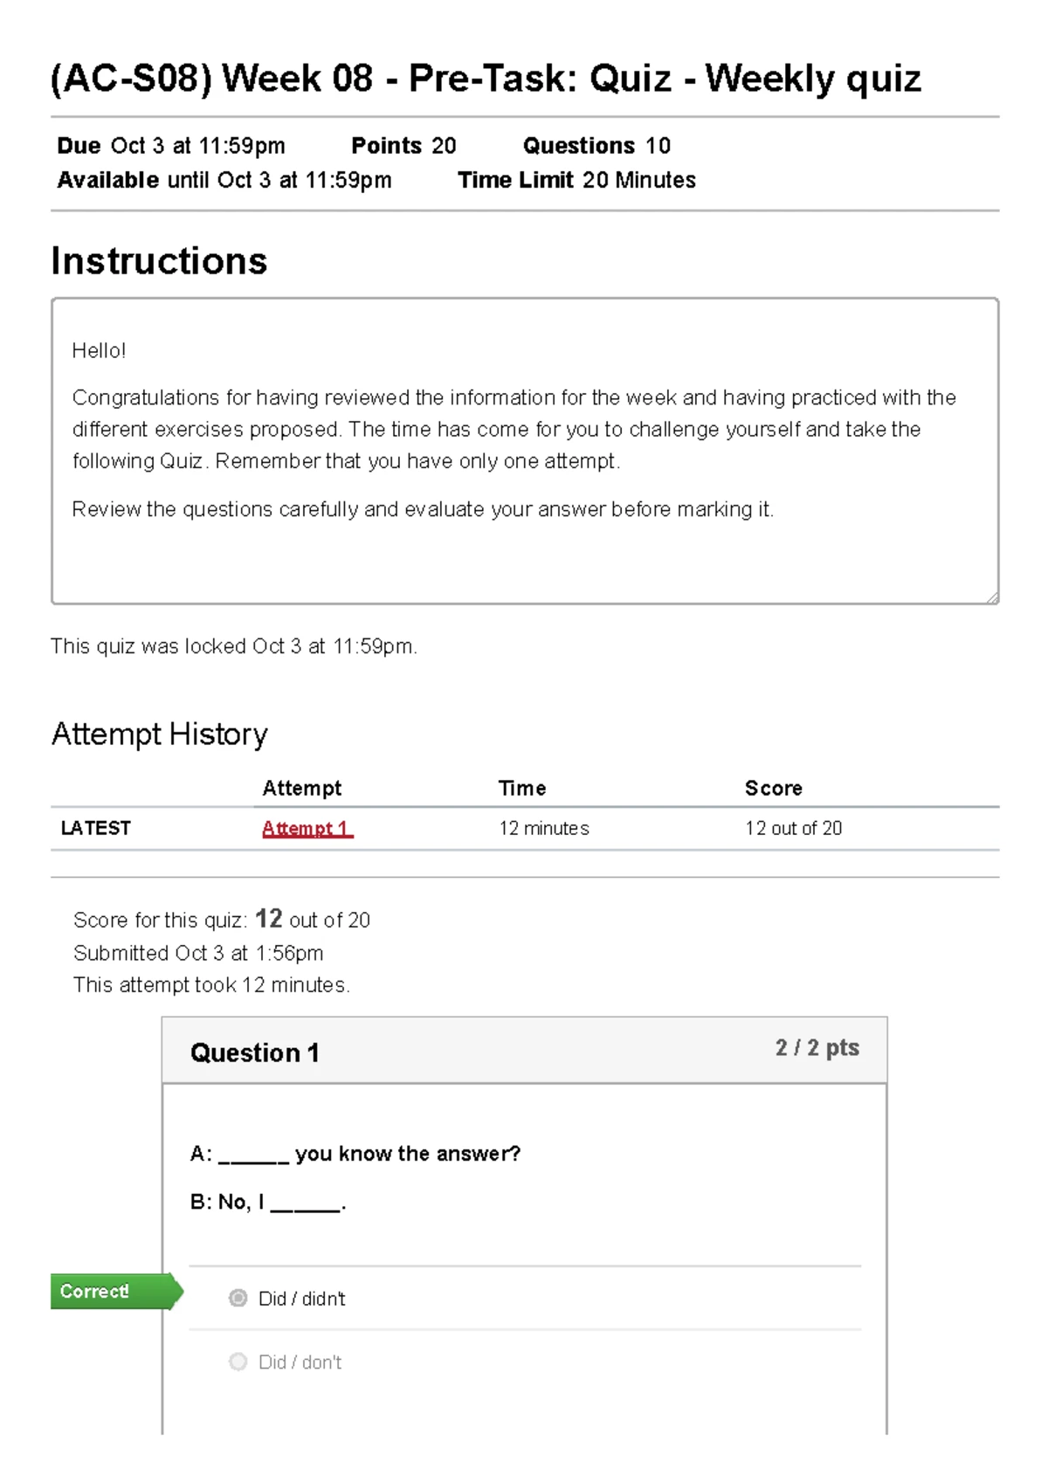Click the 'Time Limit 20 Minutes' label
The width and height of the screenshot is (1048, 1483).
tap(576, 180)
